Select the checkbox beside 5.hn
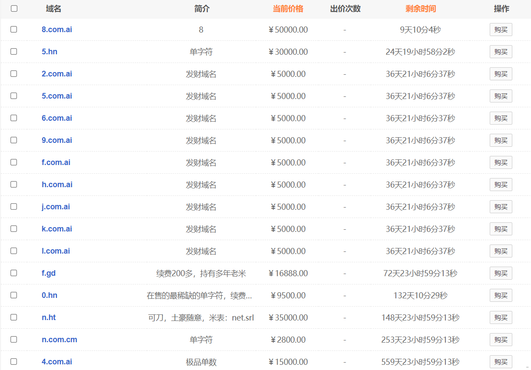Screen dimensions: 531x370 tap(14, 52)
